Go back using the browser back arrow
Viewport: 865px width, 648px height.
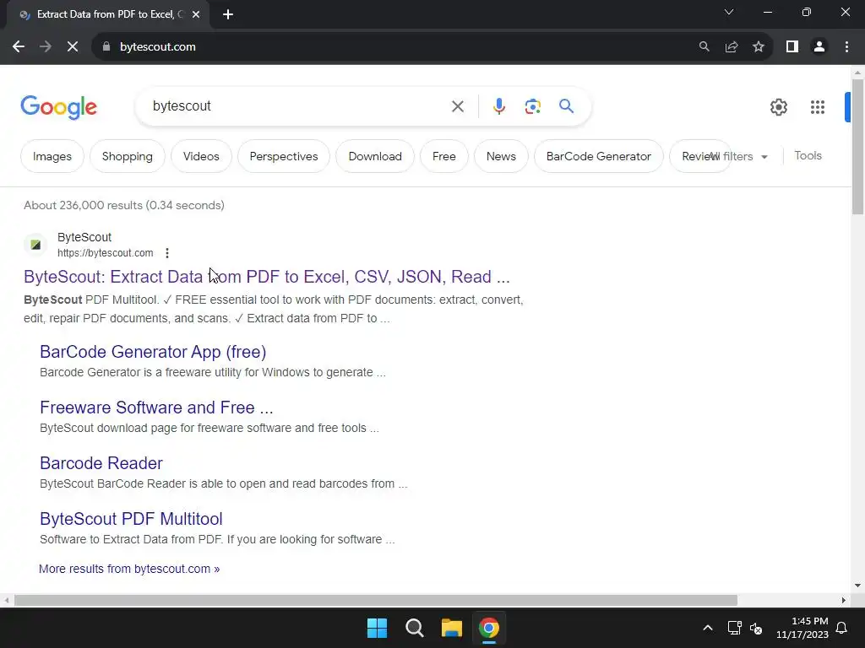click(x=19, y=47)
